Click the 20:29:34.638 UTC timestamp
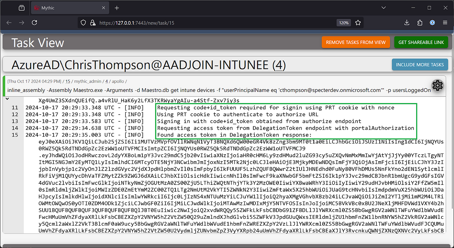Image resolution: width=454 pixels, height=248 pixels. coord(70,128)
